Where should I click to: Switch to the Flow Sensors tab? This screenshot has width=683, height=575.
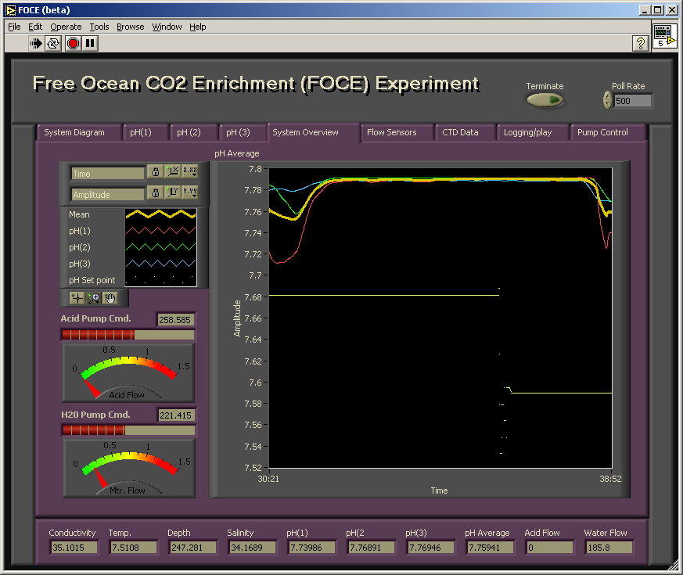397,132
